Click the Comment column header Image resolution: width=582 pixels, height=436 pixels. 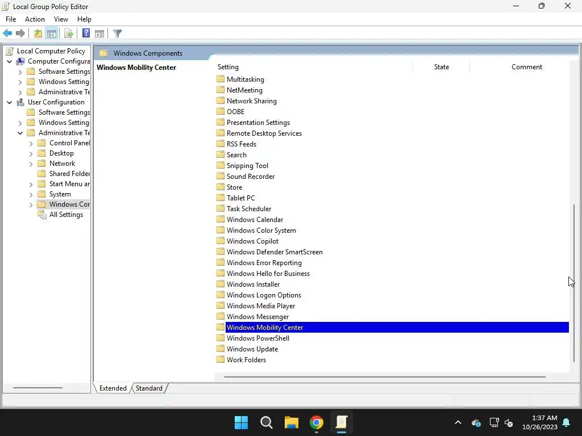(x=526, y=67)
